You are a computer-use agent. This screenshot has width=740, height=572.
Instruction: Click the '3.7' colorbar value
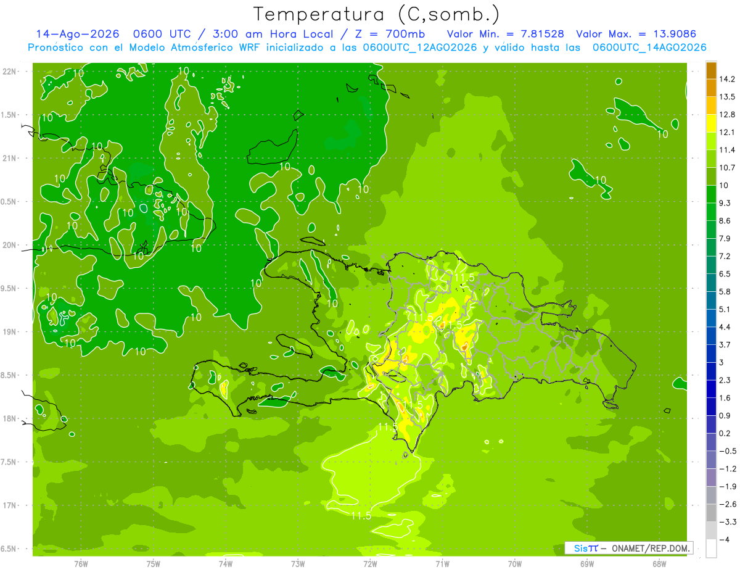725,345
